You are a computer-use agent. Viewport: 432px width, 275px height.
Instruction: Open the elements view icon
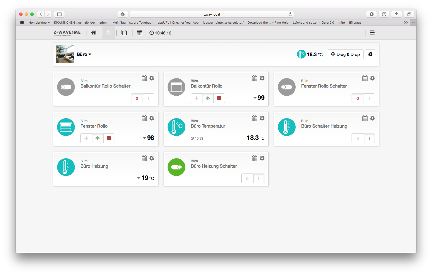click(124, 33)
